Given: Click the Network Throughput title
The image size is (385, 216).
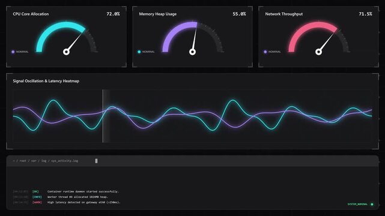Looking at the screenshot, I should (284, 14).
